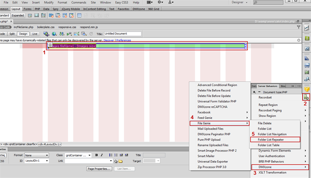Click the Refresh Design View icon
Screen dimensions: 311x178
tap(91, 34)
